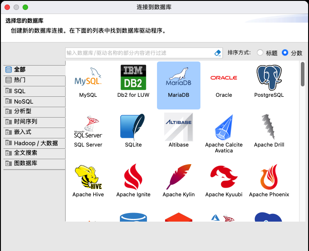This screenshot has height=251, width=309.
Task: Switch to the 热门 category
Action: pos(34,80)
